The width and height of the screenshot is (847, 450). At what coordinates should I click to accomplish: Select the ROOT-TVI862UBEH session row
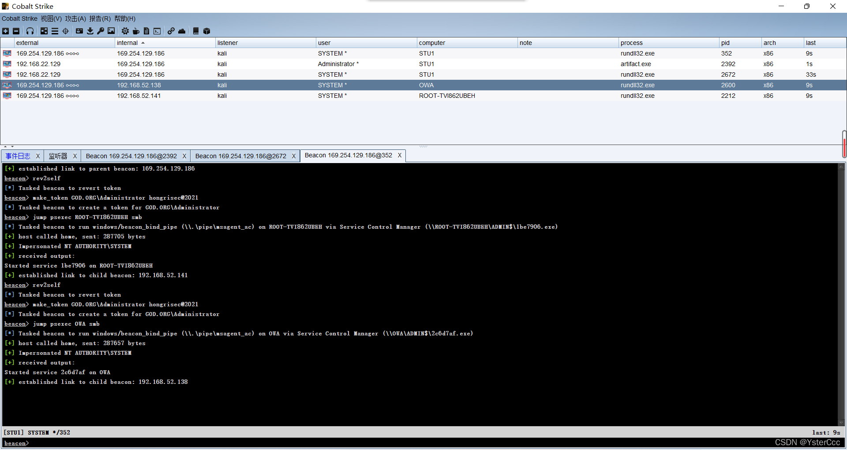point(423,96)
